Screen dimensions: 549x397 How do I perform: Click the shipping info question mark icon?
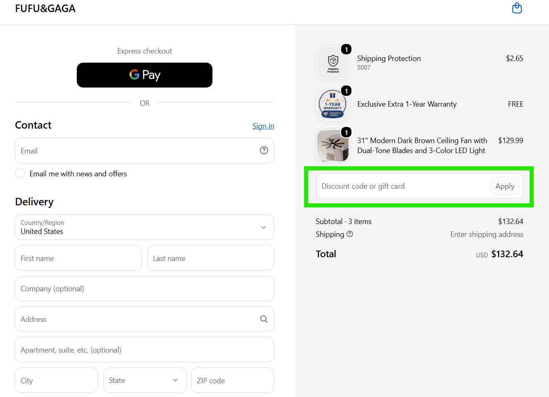(x=350, y=234)
